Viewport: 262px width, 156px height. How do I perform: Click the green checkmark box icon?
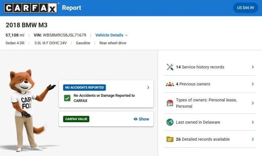pyautogui.click(x=67, y=98)
